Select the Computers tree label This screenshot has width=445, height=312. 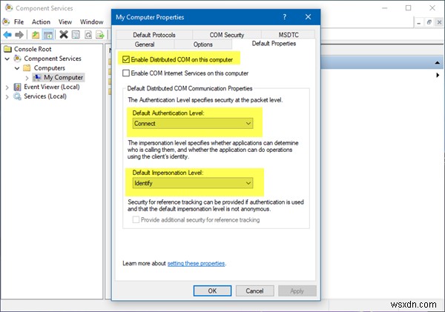[50, 67]
